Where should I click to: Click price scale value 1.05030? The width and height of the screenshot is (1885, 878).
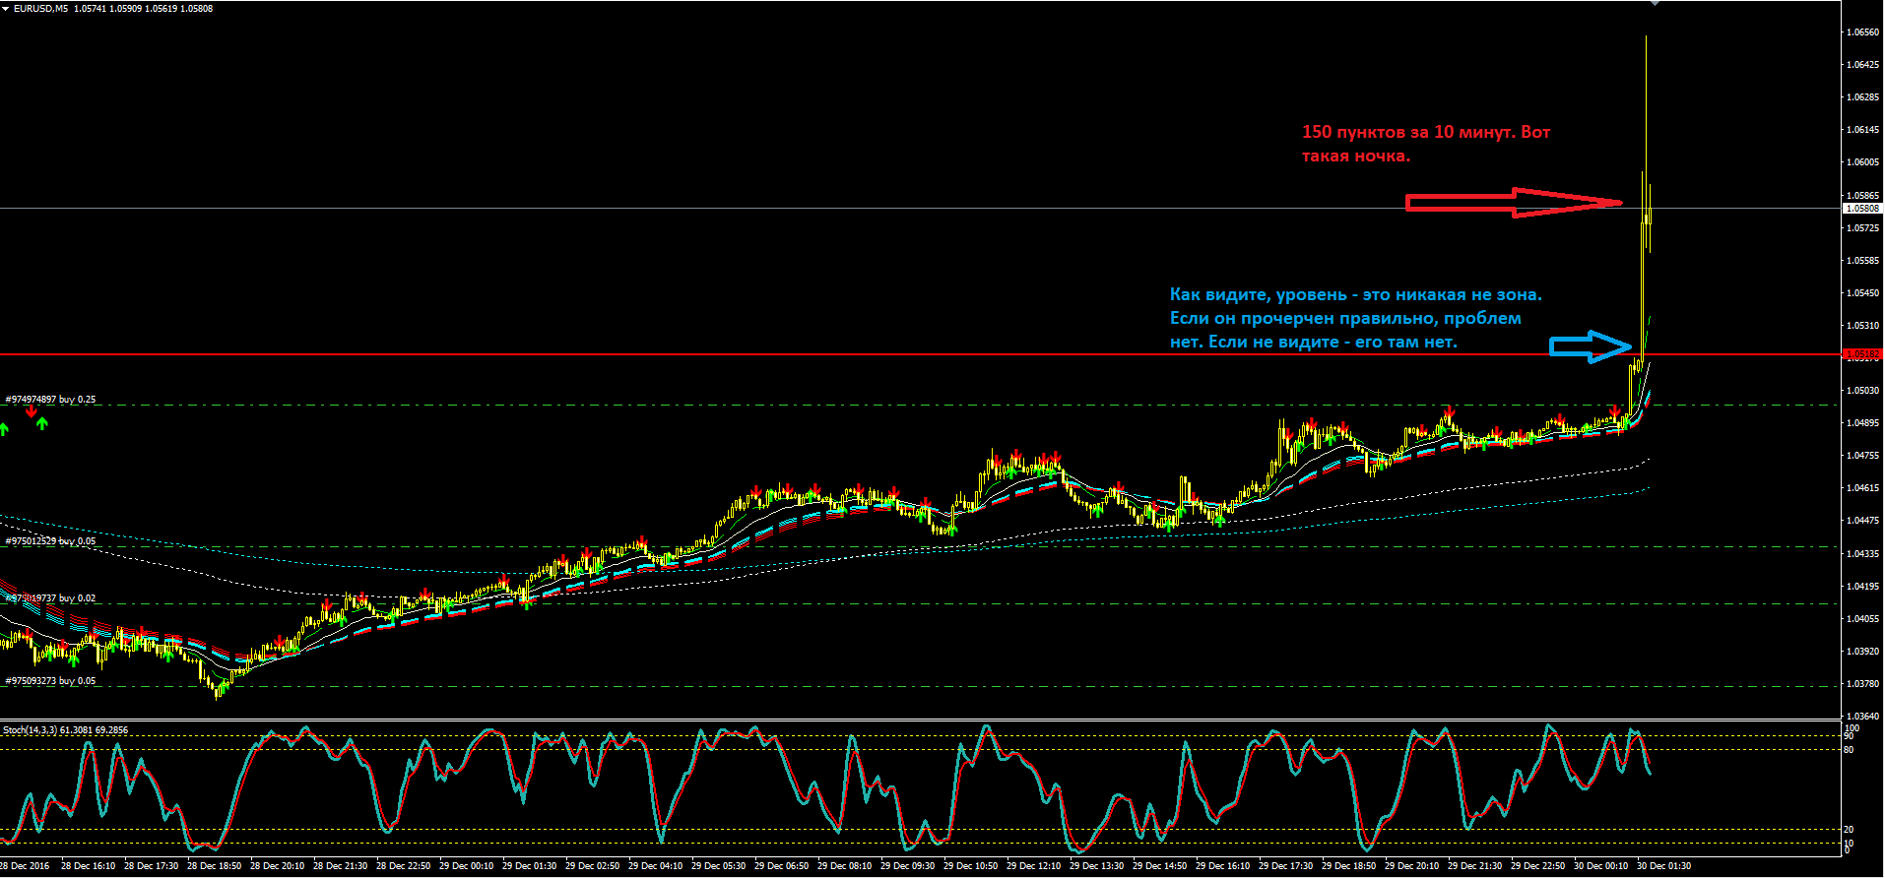[1862, 391]
